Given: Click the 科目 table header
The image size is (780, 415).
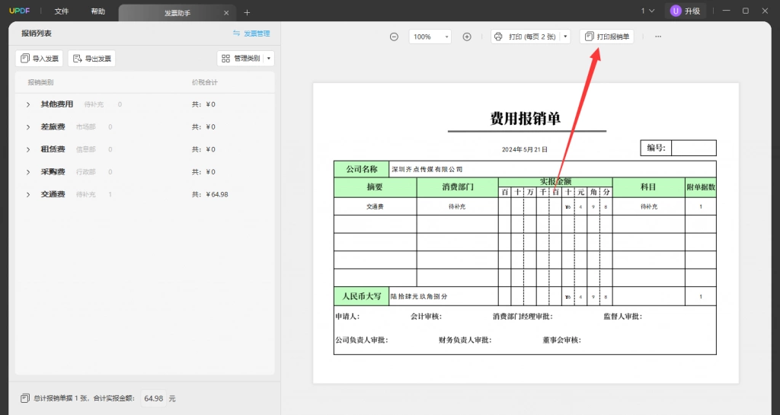Looking at the screenshot, I should (x=649, y=187).
